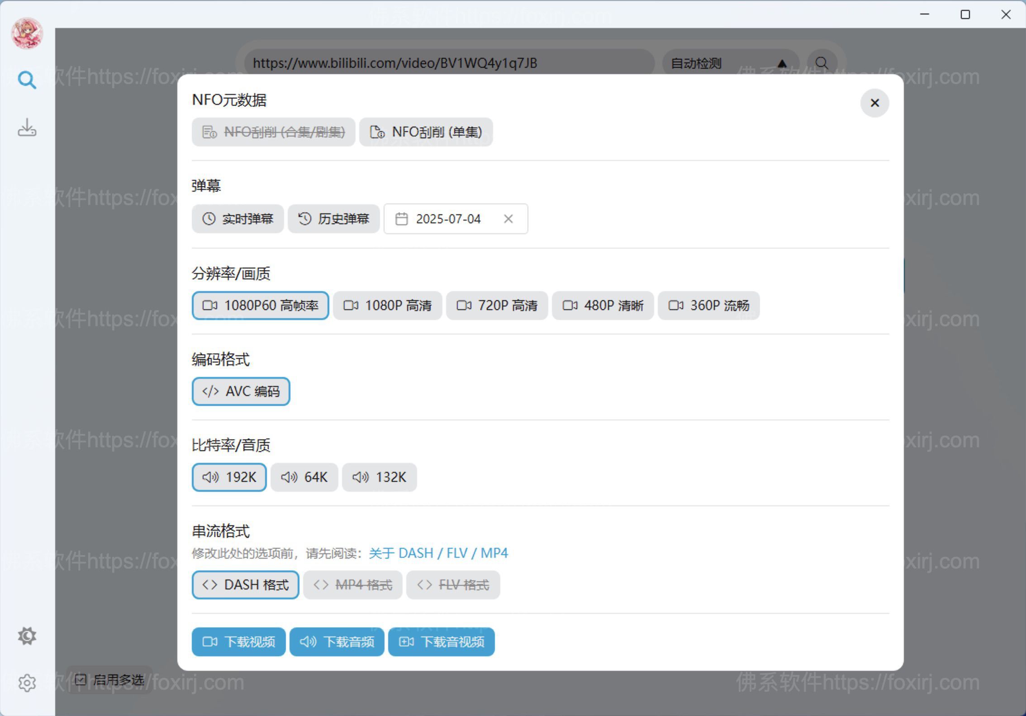Open downloads via the sidebar download icon
This screenshot has width=1026, height=716.
27,128
